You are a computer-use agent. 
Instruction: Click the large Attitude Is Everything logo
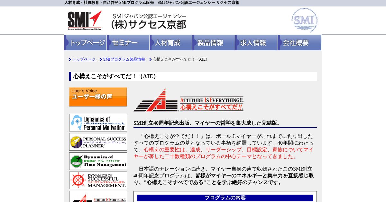point(188,100)
